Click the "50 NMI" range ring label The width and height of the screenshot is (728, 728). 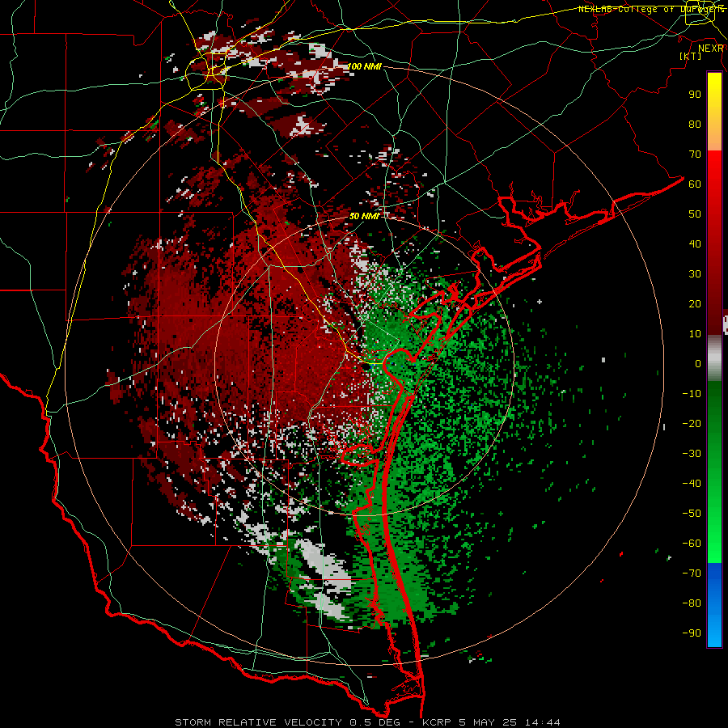pos(365,216)
